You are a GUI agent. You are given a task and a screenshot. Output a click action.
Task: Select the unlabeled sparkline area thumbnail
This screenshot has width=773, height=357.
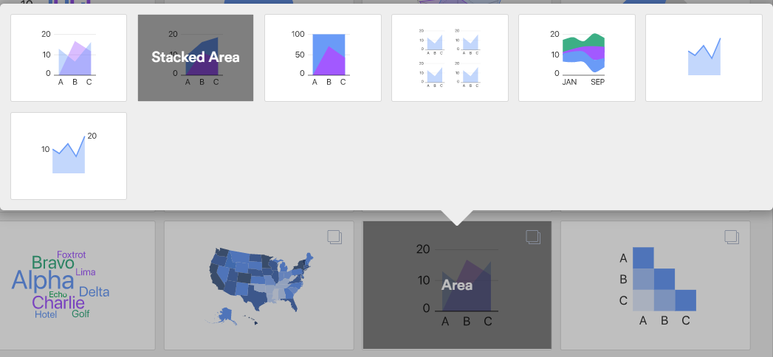704,58
